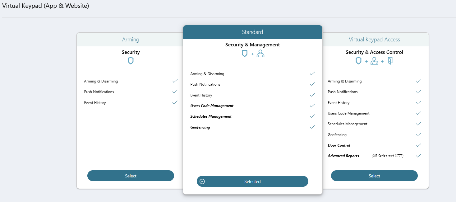This screenshot has height=202, width=456.
Task: Click the shield icon in Virtual Keypad Access
Action: click(x=358, y=61)
